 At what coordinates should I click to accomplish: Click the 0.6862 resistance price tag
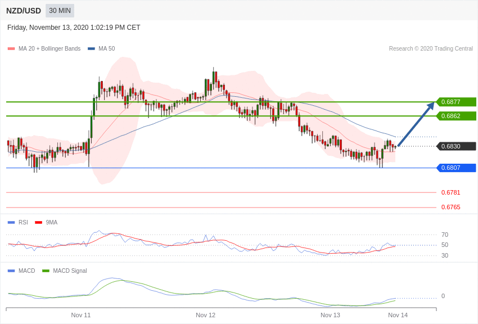[x=456, y=116]
